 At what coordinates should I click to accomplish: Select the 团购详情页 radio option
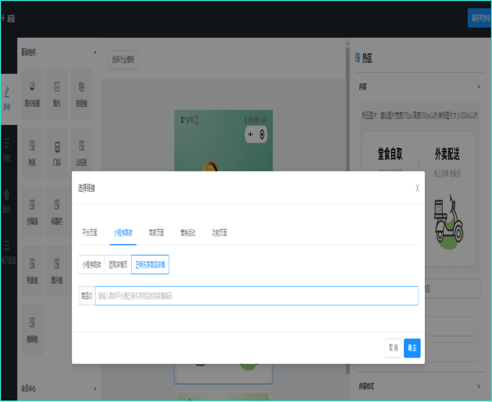pos(118,265)
